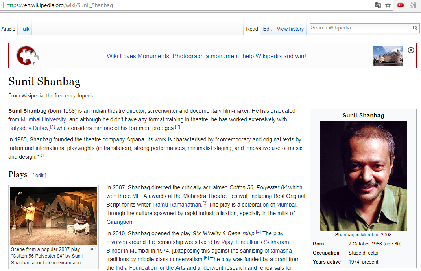Open the View history tab

point(290,29)
